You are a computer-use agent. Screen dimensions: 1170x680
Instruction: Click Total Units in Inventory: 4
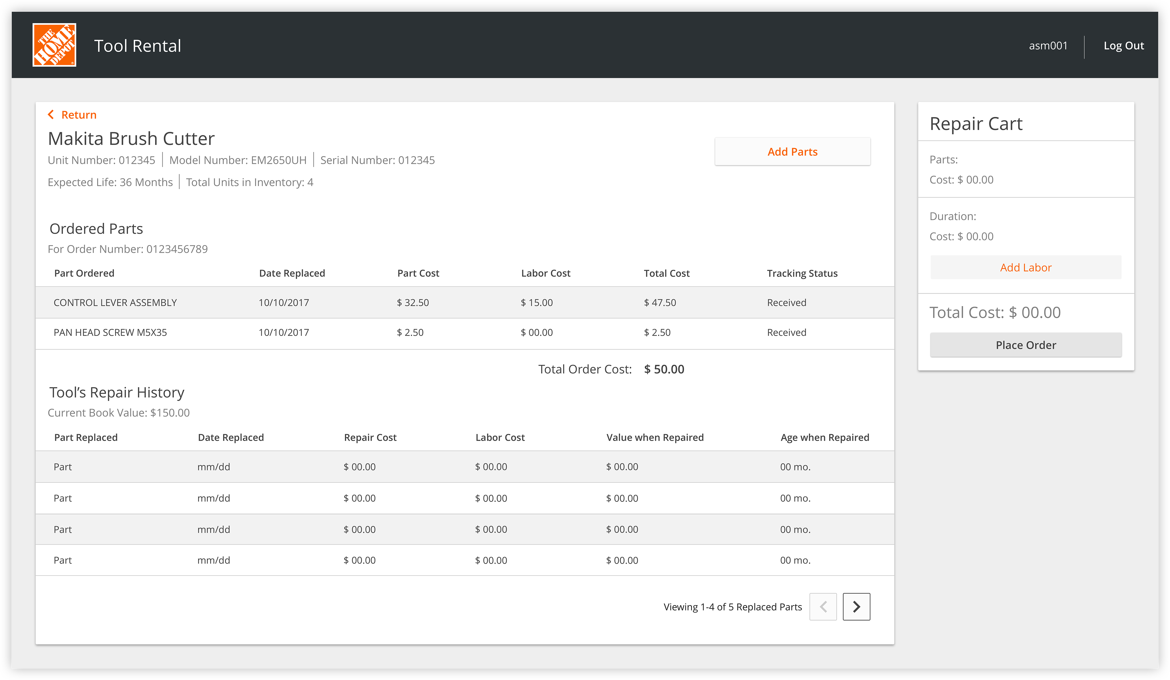coord(249,182)
